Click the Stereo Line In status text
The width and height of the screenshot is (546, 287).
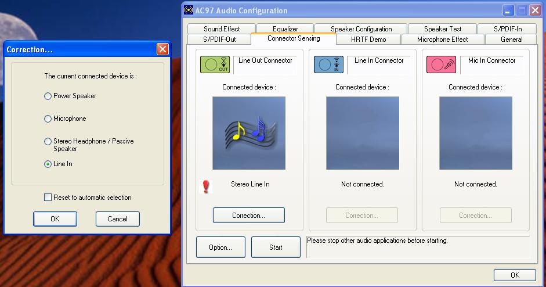250,184
